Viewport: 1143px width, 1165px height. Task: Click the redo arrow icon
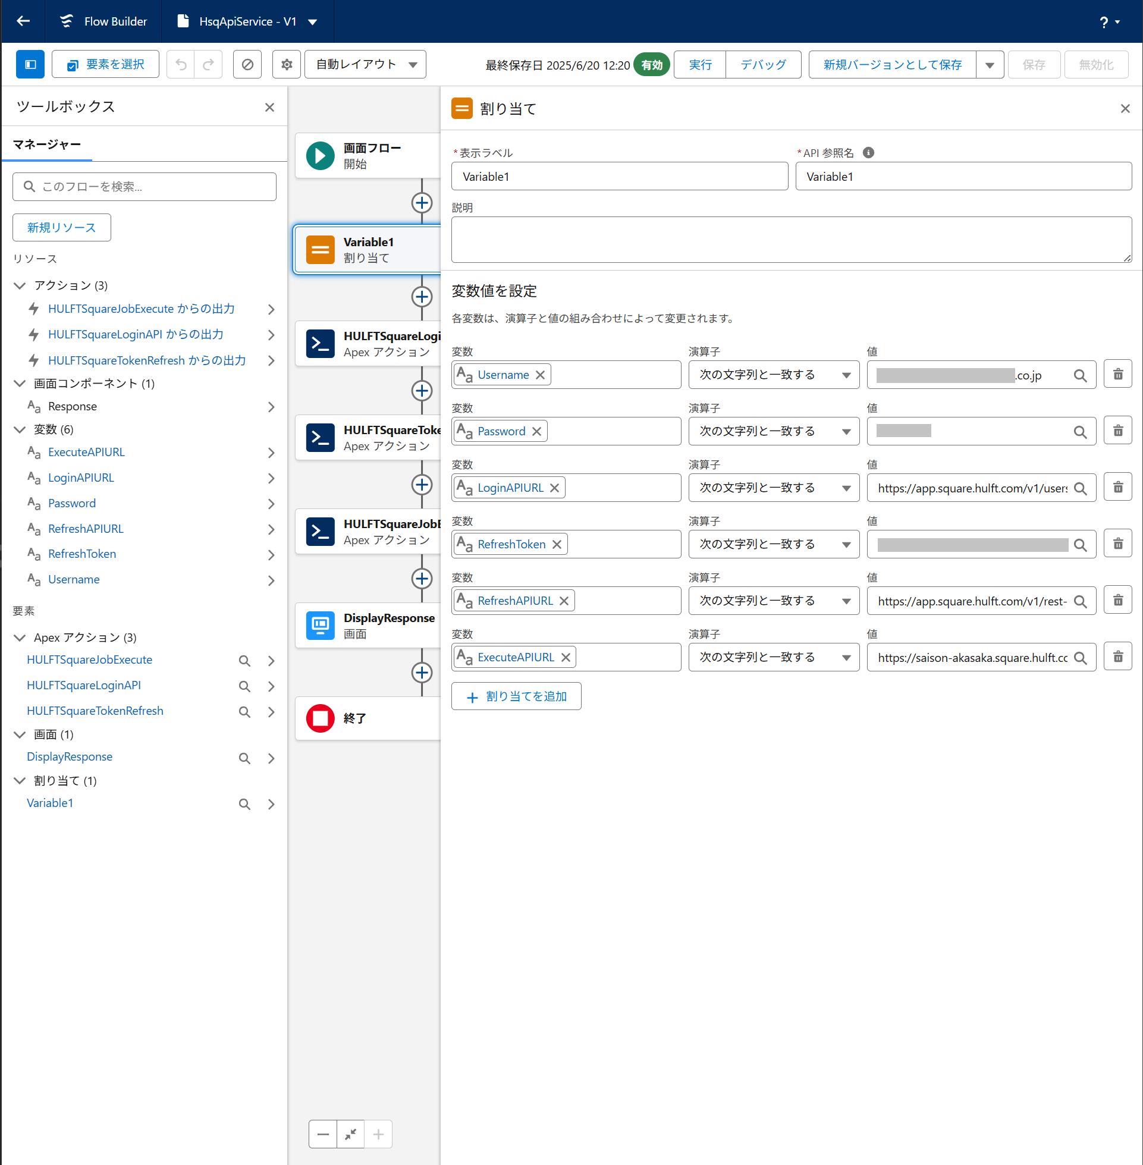pos(208,64)
